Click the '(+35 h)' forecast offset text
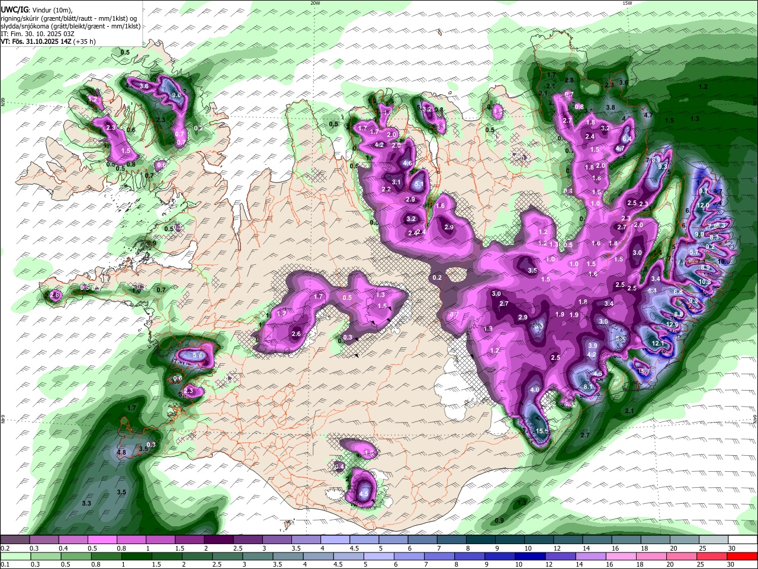Image resolution: width=758 pixels, height=569 pixels. (84, 41)
